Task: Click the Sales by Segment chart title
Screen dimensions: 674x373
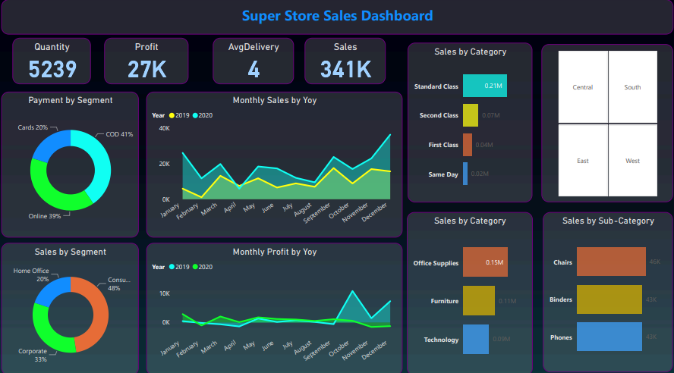Action: (x=71, y=252)
